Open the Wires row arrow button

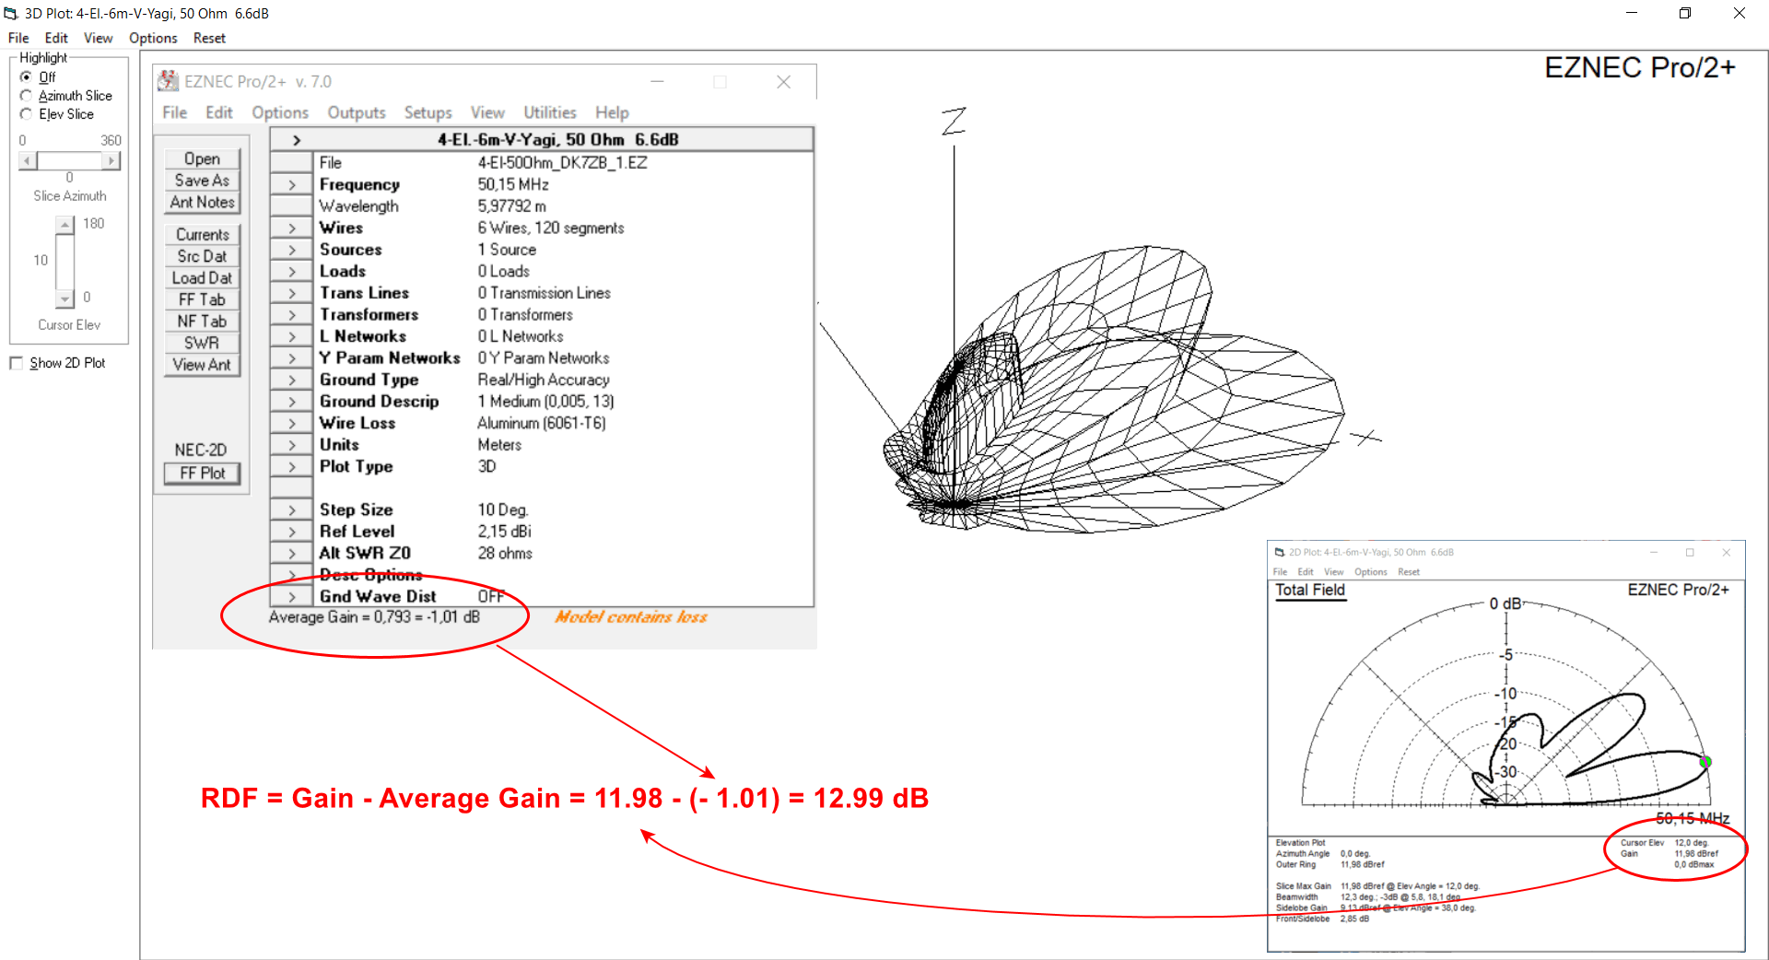tap(291, 228)
